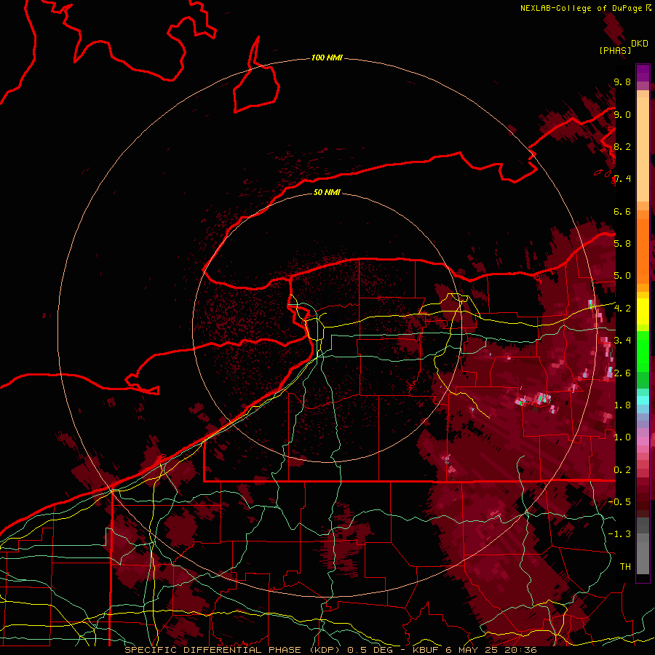Click the yellow segment of the color bar
The image size is (655, 655).
pyautogui.click(x=643, y=311)
